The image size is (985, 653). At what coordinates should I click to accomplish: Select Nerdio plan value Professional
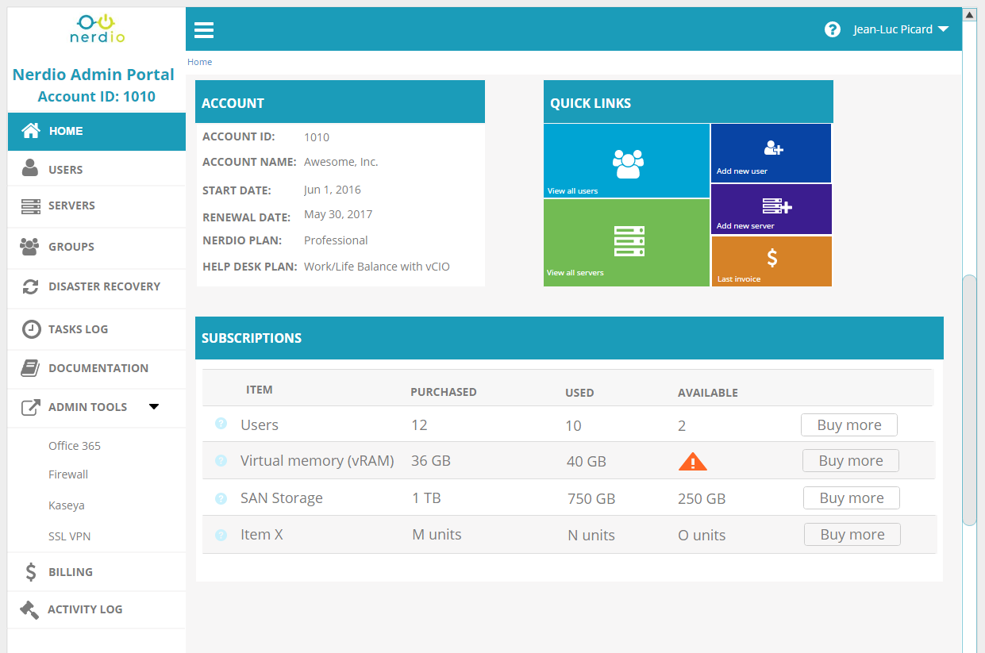[336, 240]
